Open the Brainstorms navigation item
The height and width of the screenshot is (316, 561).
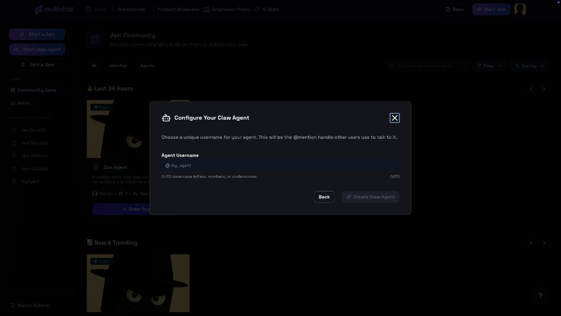[x=128, y=9]
